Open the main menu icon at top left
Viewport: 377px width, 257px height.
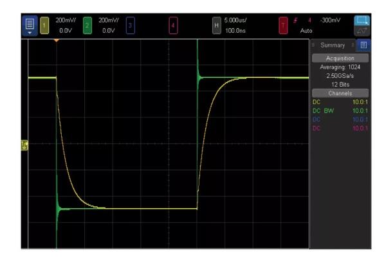(x=30, y=26)
